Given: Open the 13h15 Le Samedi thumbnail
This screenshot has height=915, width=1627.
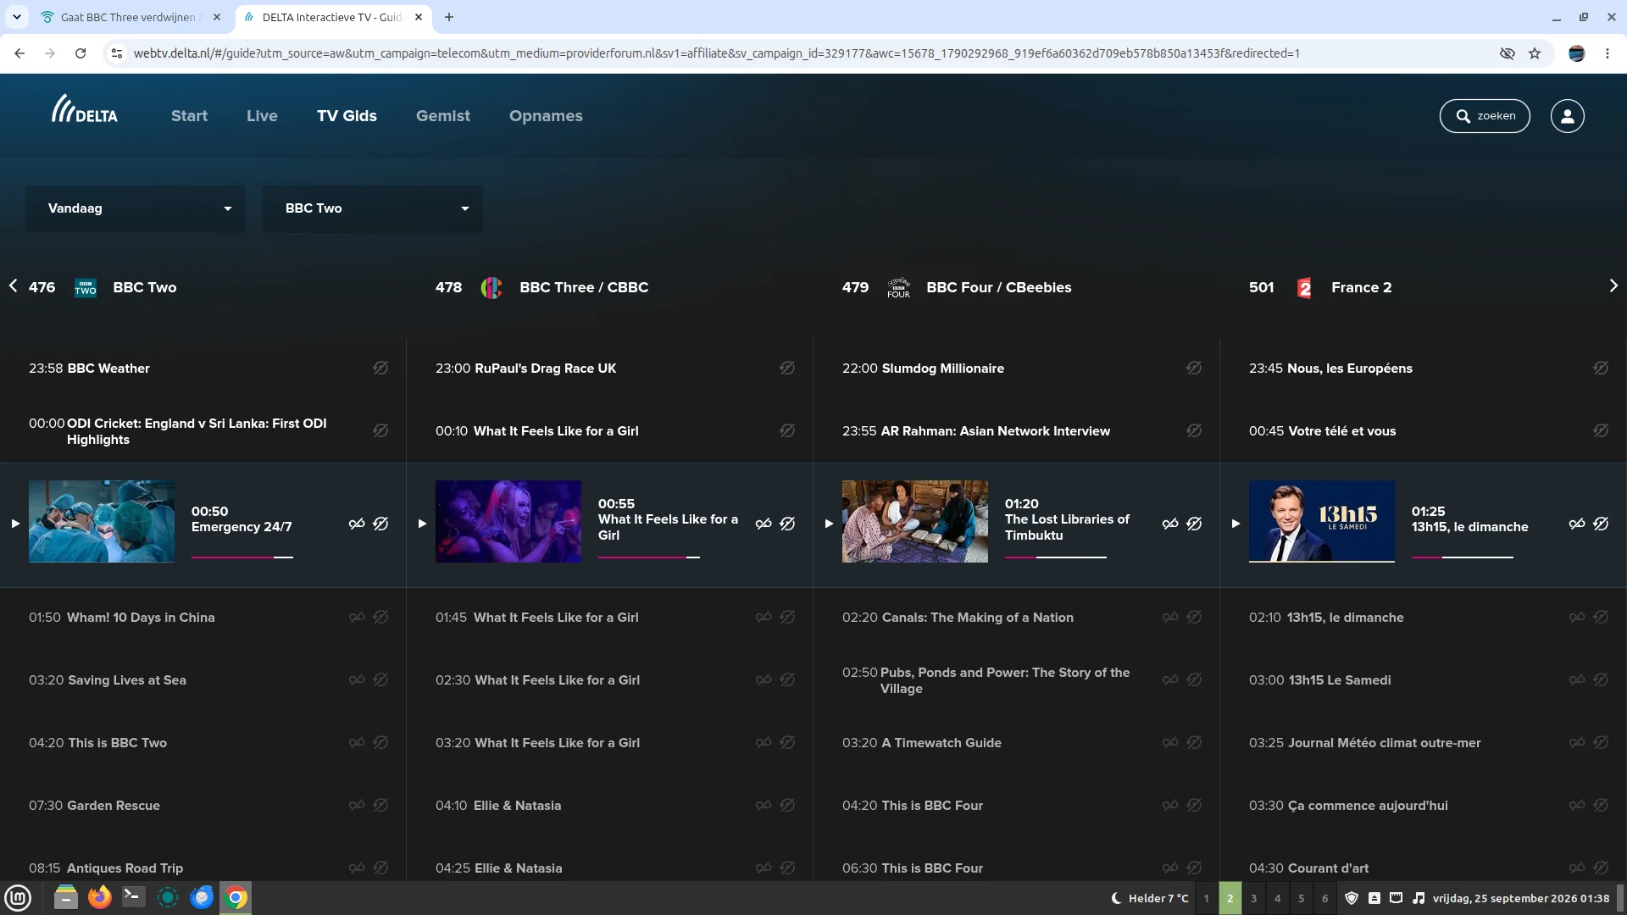Looking at the screenshot, I should 1322,521.
